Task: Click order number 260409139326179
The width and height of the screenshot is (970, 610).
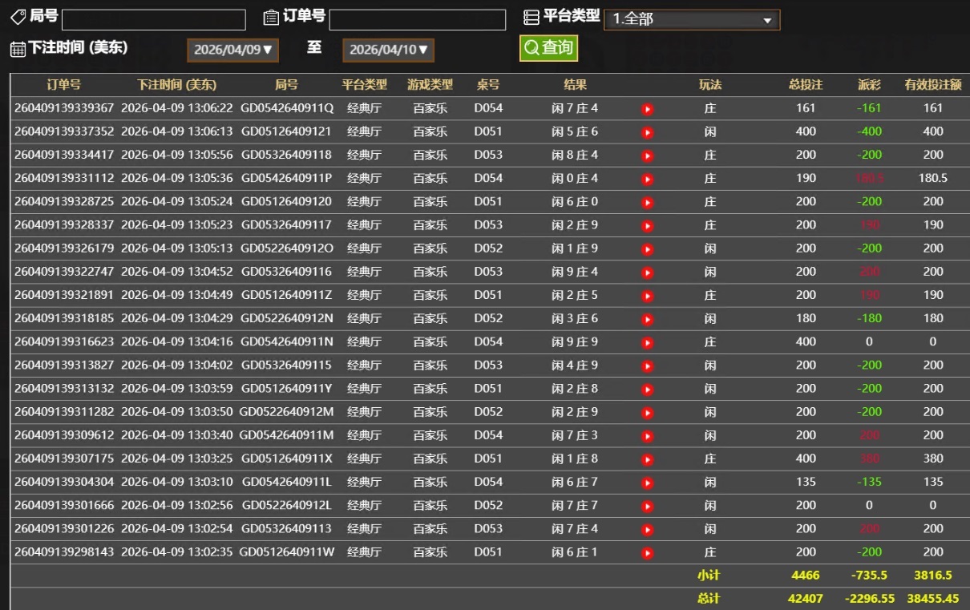Action: pos(64,248)
